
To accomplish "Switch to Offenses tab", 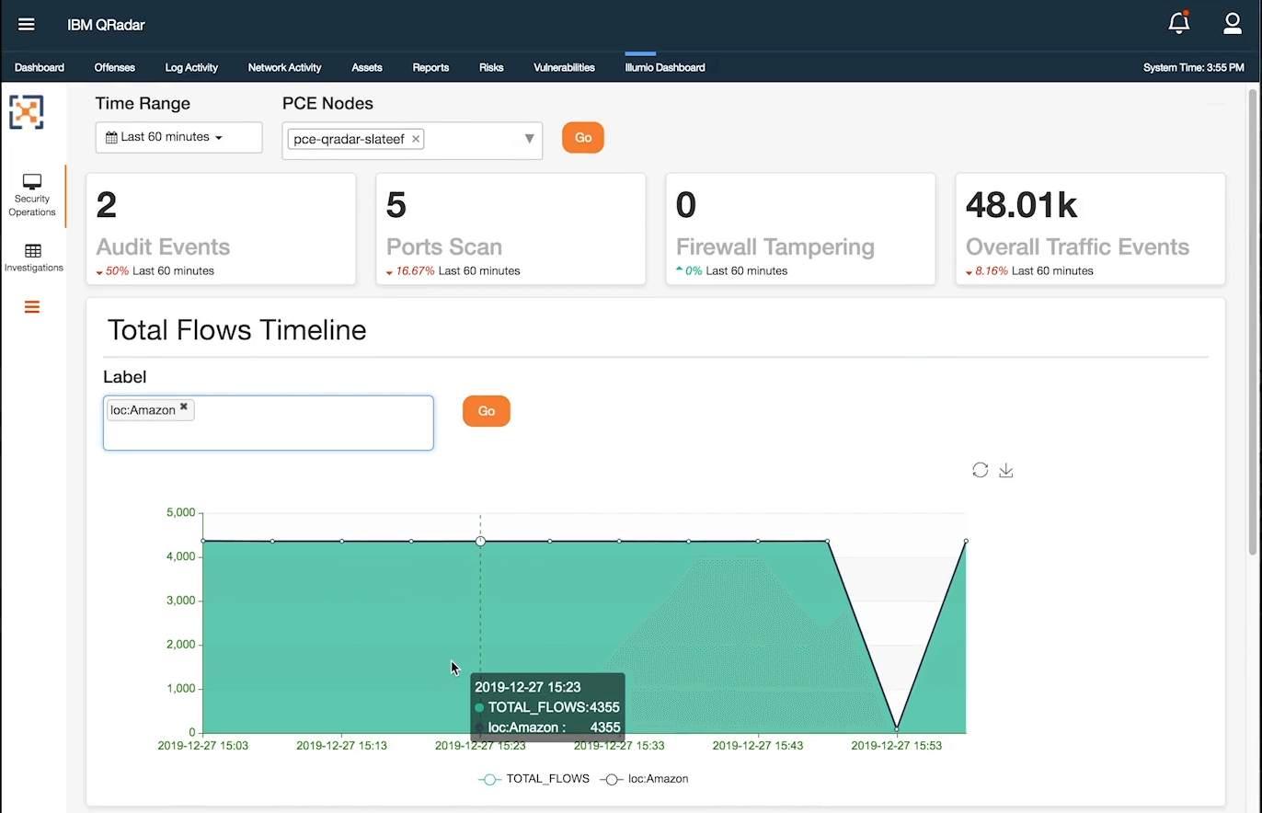I will tap(115, 67).
